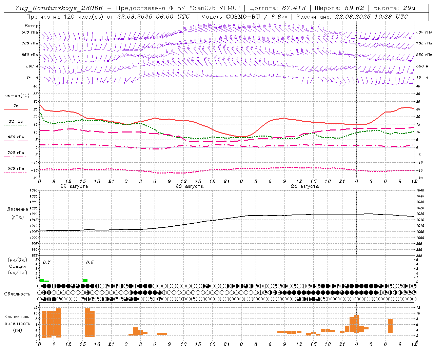Click the 500 гПа temperature legend entry

16,168
